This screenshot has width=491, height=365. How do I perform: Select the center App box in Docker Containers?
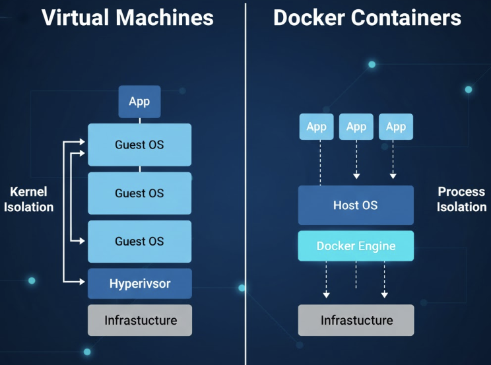[356, 127]
